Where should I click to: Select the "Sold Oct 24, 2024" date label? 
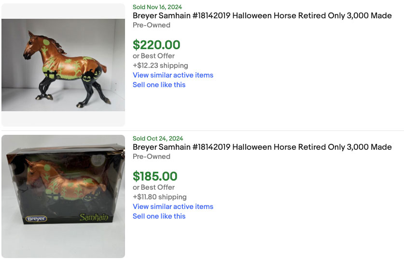pyautogui.click(x=158, y=139)
